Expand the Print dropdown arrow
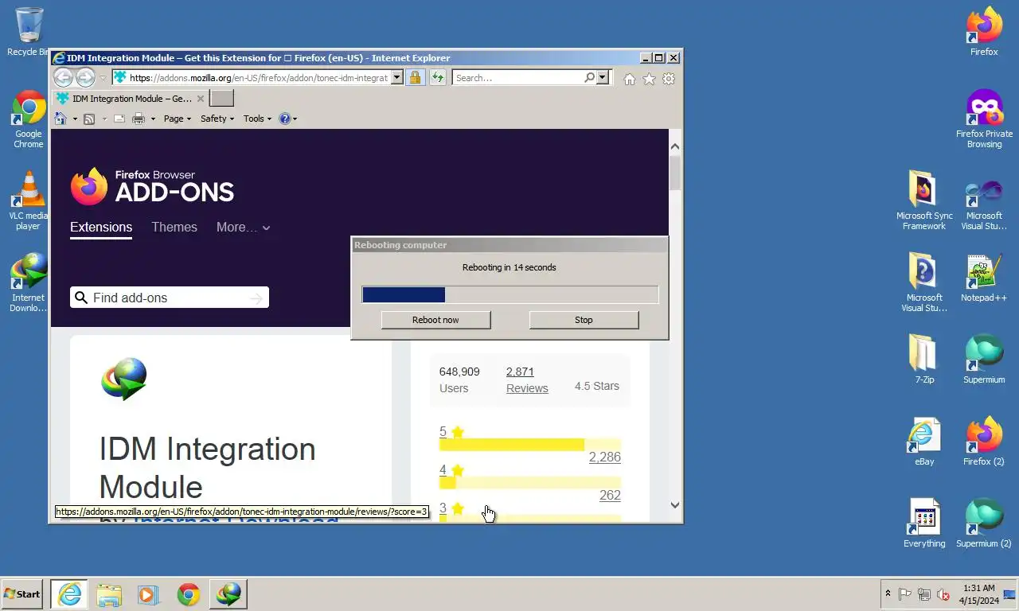The width and height of the screenshot is (1019, 611). click(153, 119)
